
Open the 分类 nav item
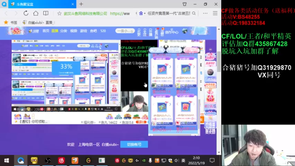click(x=64, y=31)
